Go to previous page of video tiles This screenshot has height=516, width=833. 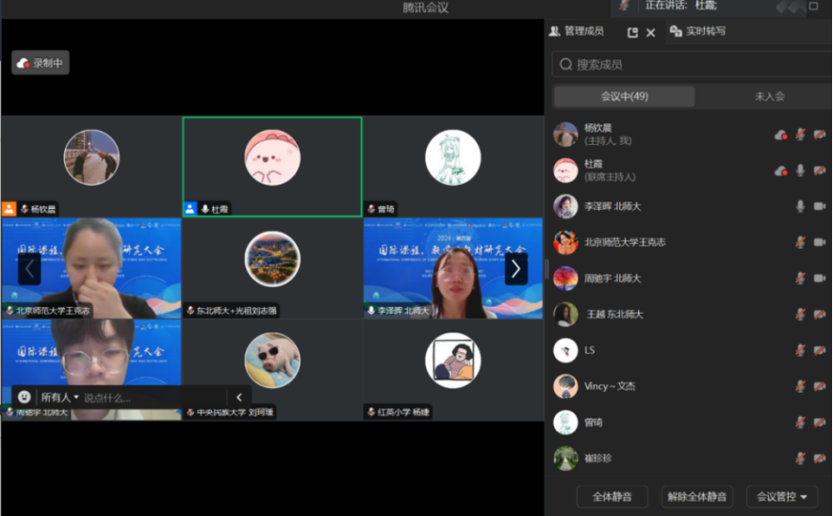[29, 268]
